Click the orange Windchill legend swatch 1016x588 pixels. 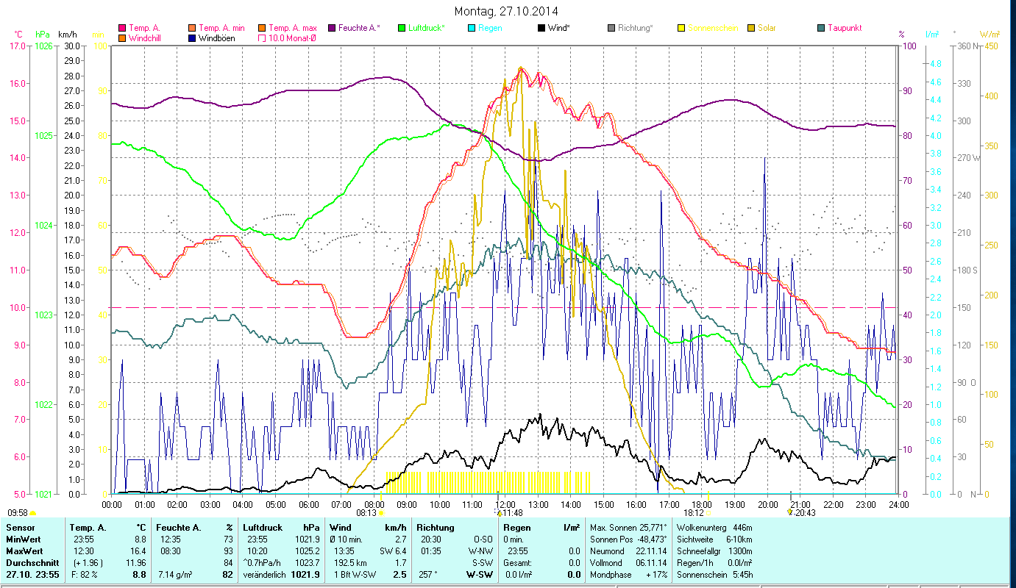point(122,38)
